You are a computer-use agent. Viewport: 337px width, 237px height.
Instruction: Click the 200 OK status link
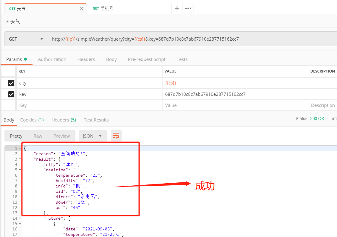point(317,118)
